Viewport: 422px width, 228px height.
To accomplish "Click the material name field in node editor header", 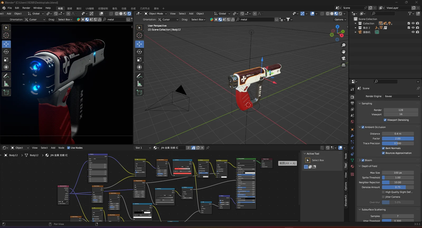I will [x=173, y=148].
